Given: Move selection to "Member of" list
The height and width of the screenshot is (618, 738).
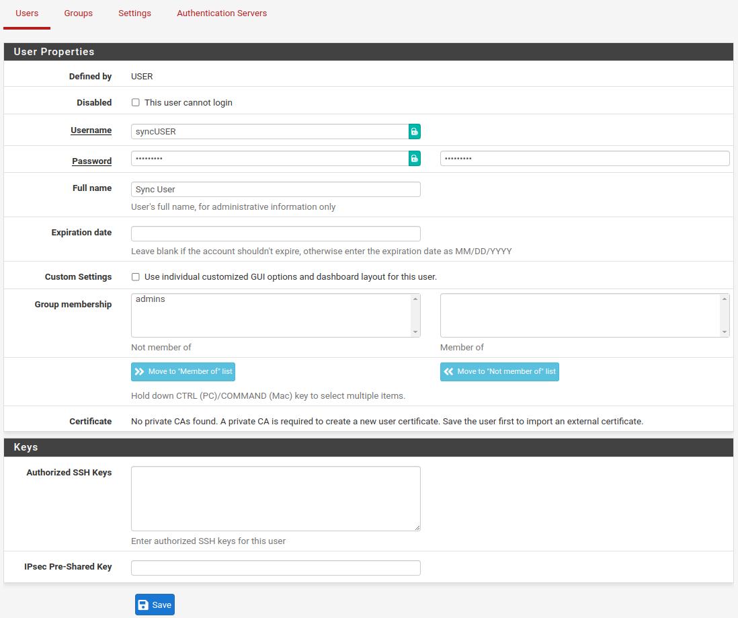Looking at the screenshot, I should 183,372.
